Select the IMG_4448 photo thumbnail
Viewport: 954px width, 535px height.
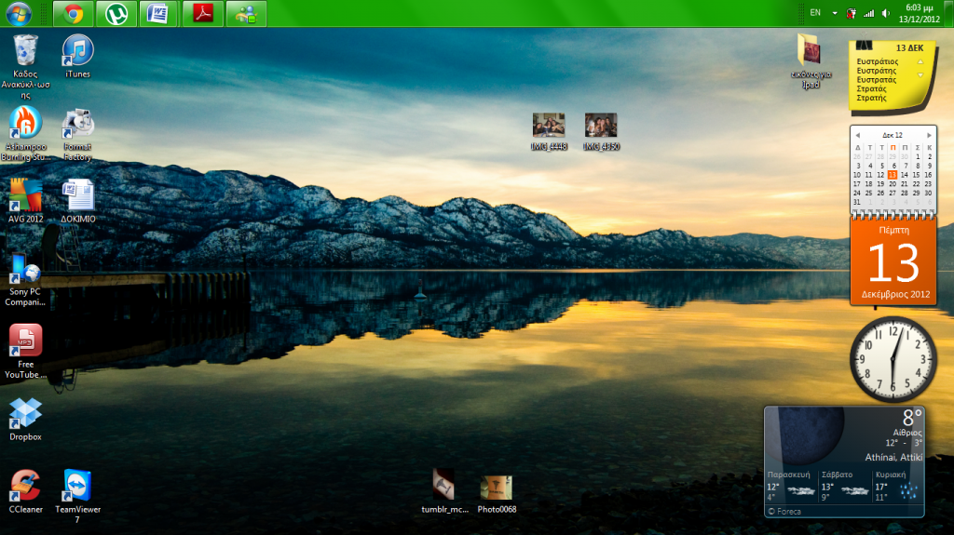(549, 126)
